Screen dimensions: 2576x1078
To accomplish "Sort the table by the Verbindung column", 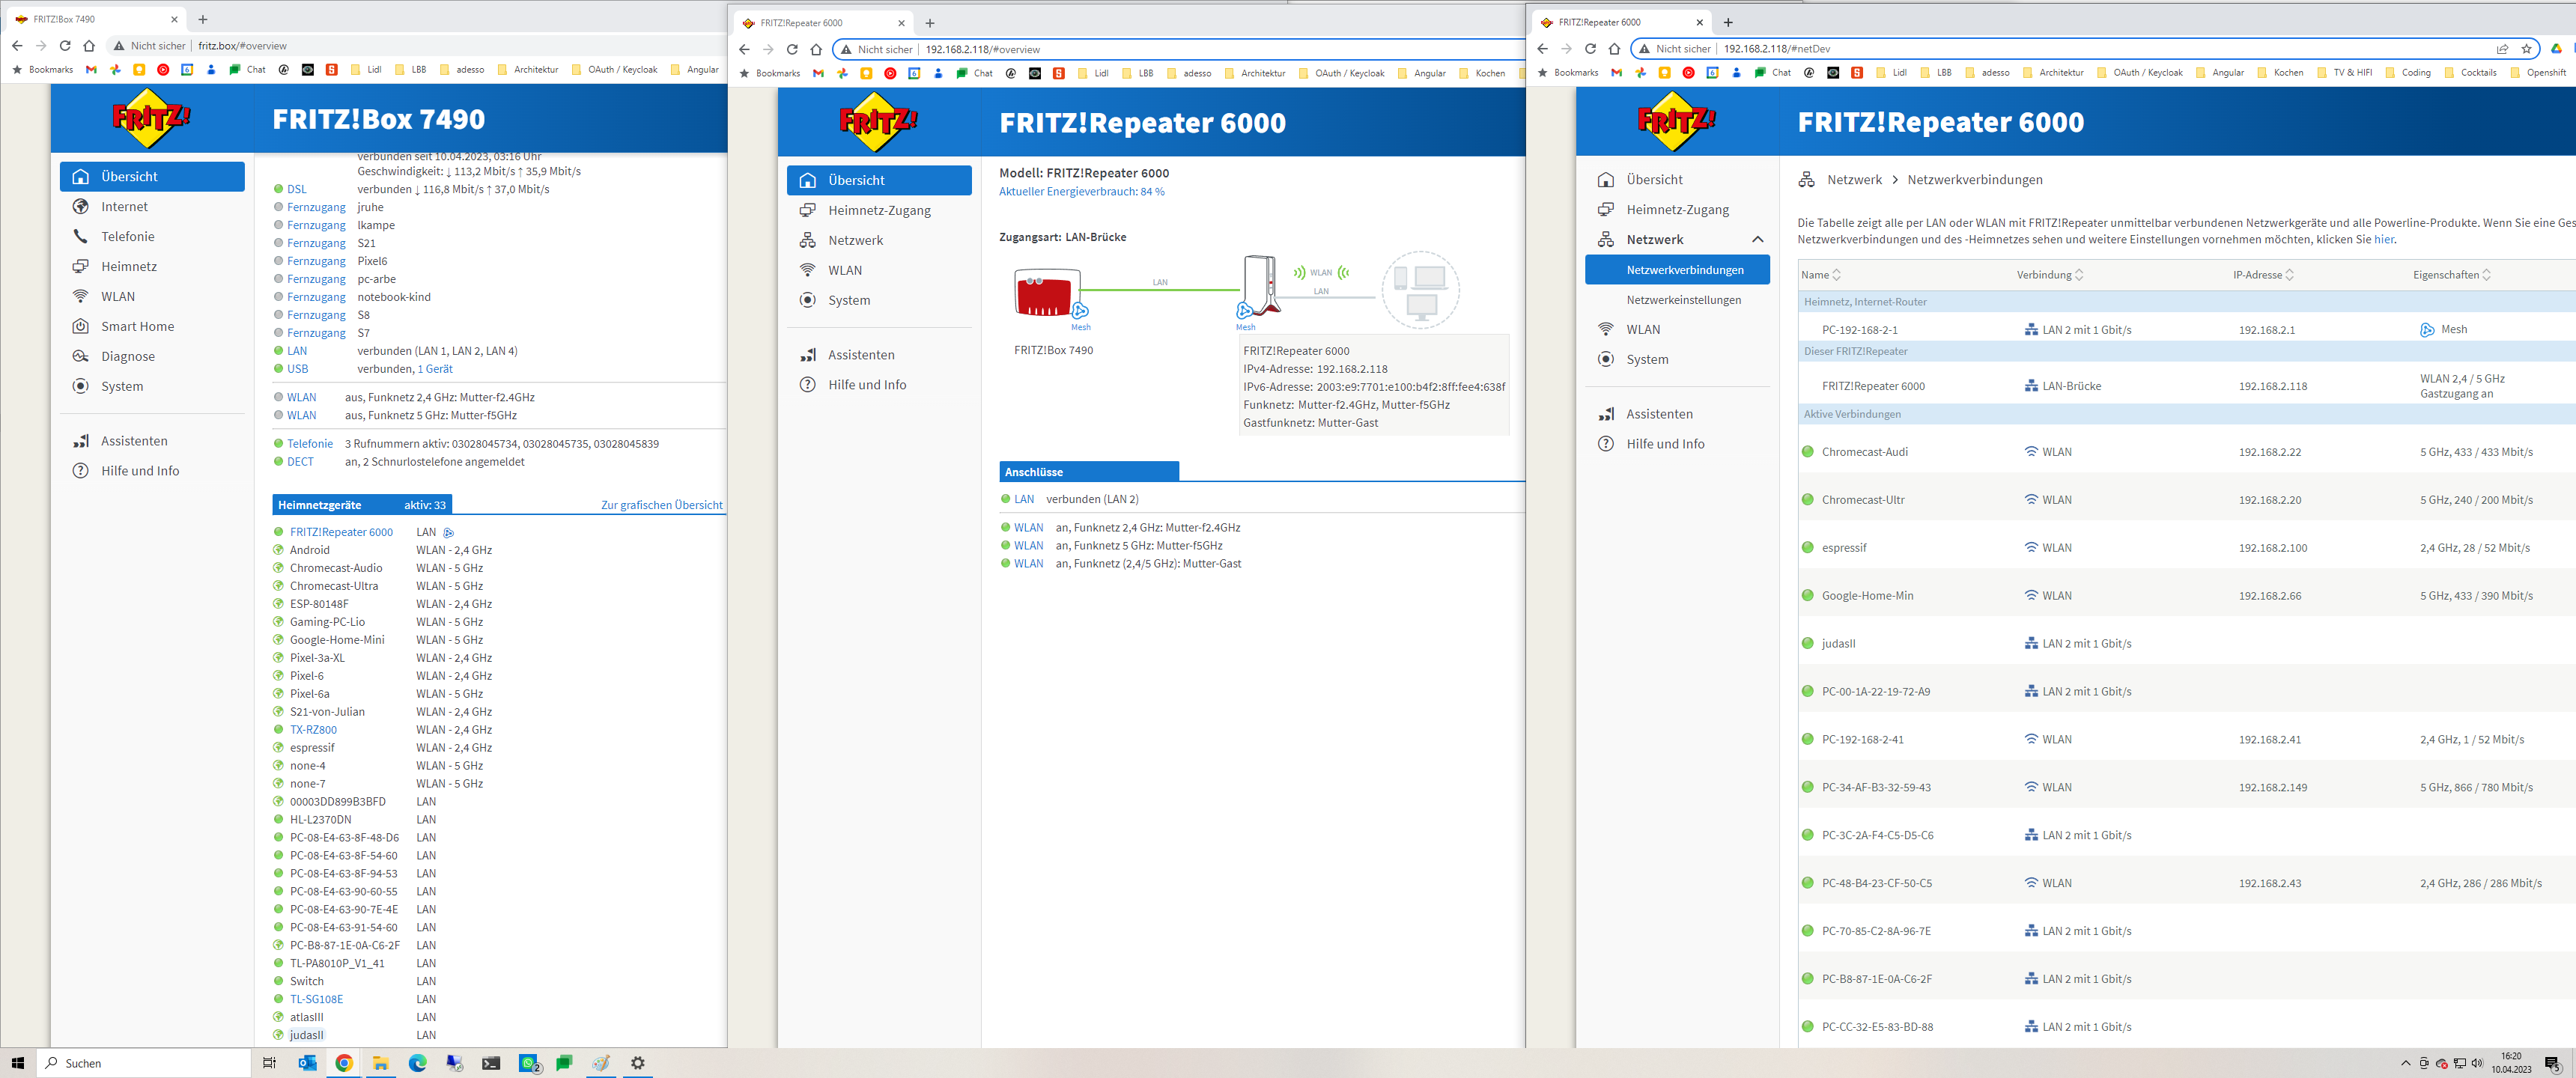I will 2050,275.
